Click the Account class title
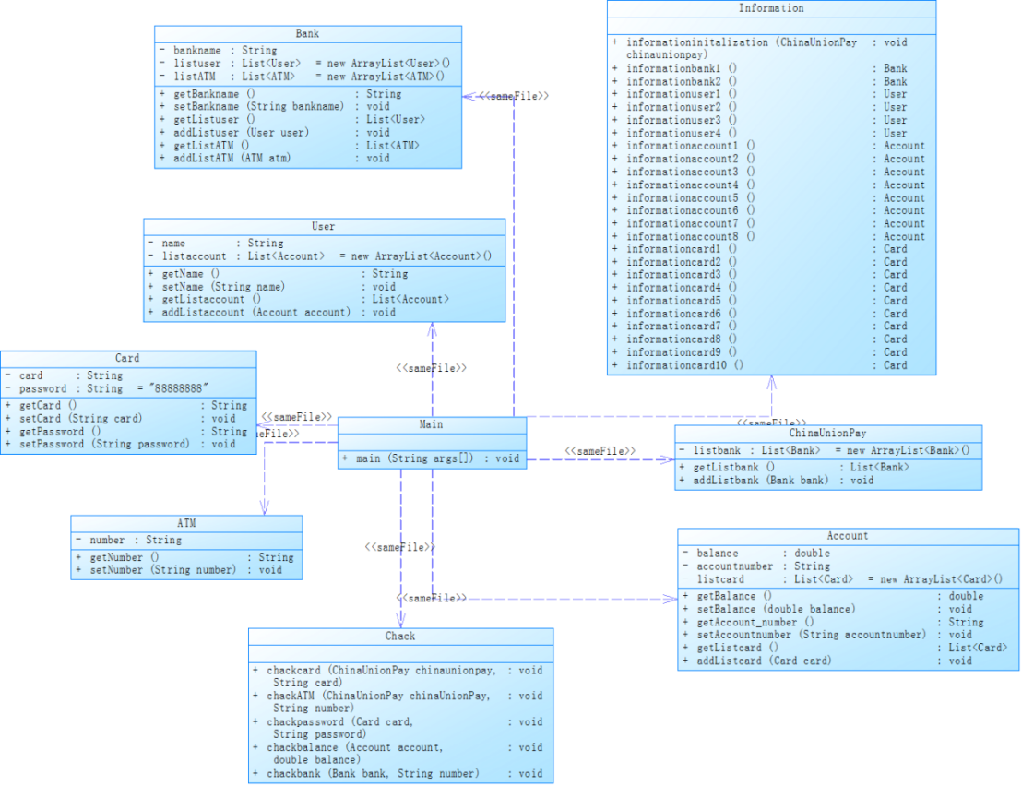The width and height of the screenshot is (1022, 786). [x=848, y=536]
